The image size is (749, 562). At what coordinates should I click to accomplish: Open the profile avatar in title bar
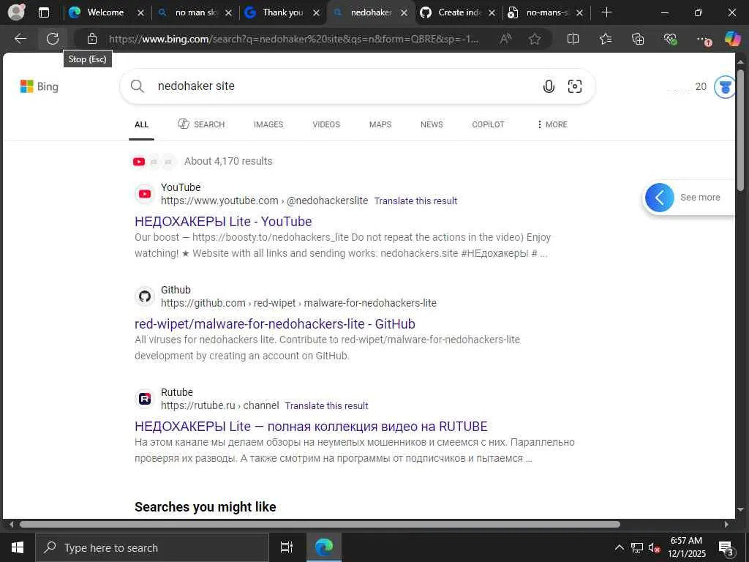point(16,12)
